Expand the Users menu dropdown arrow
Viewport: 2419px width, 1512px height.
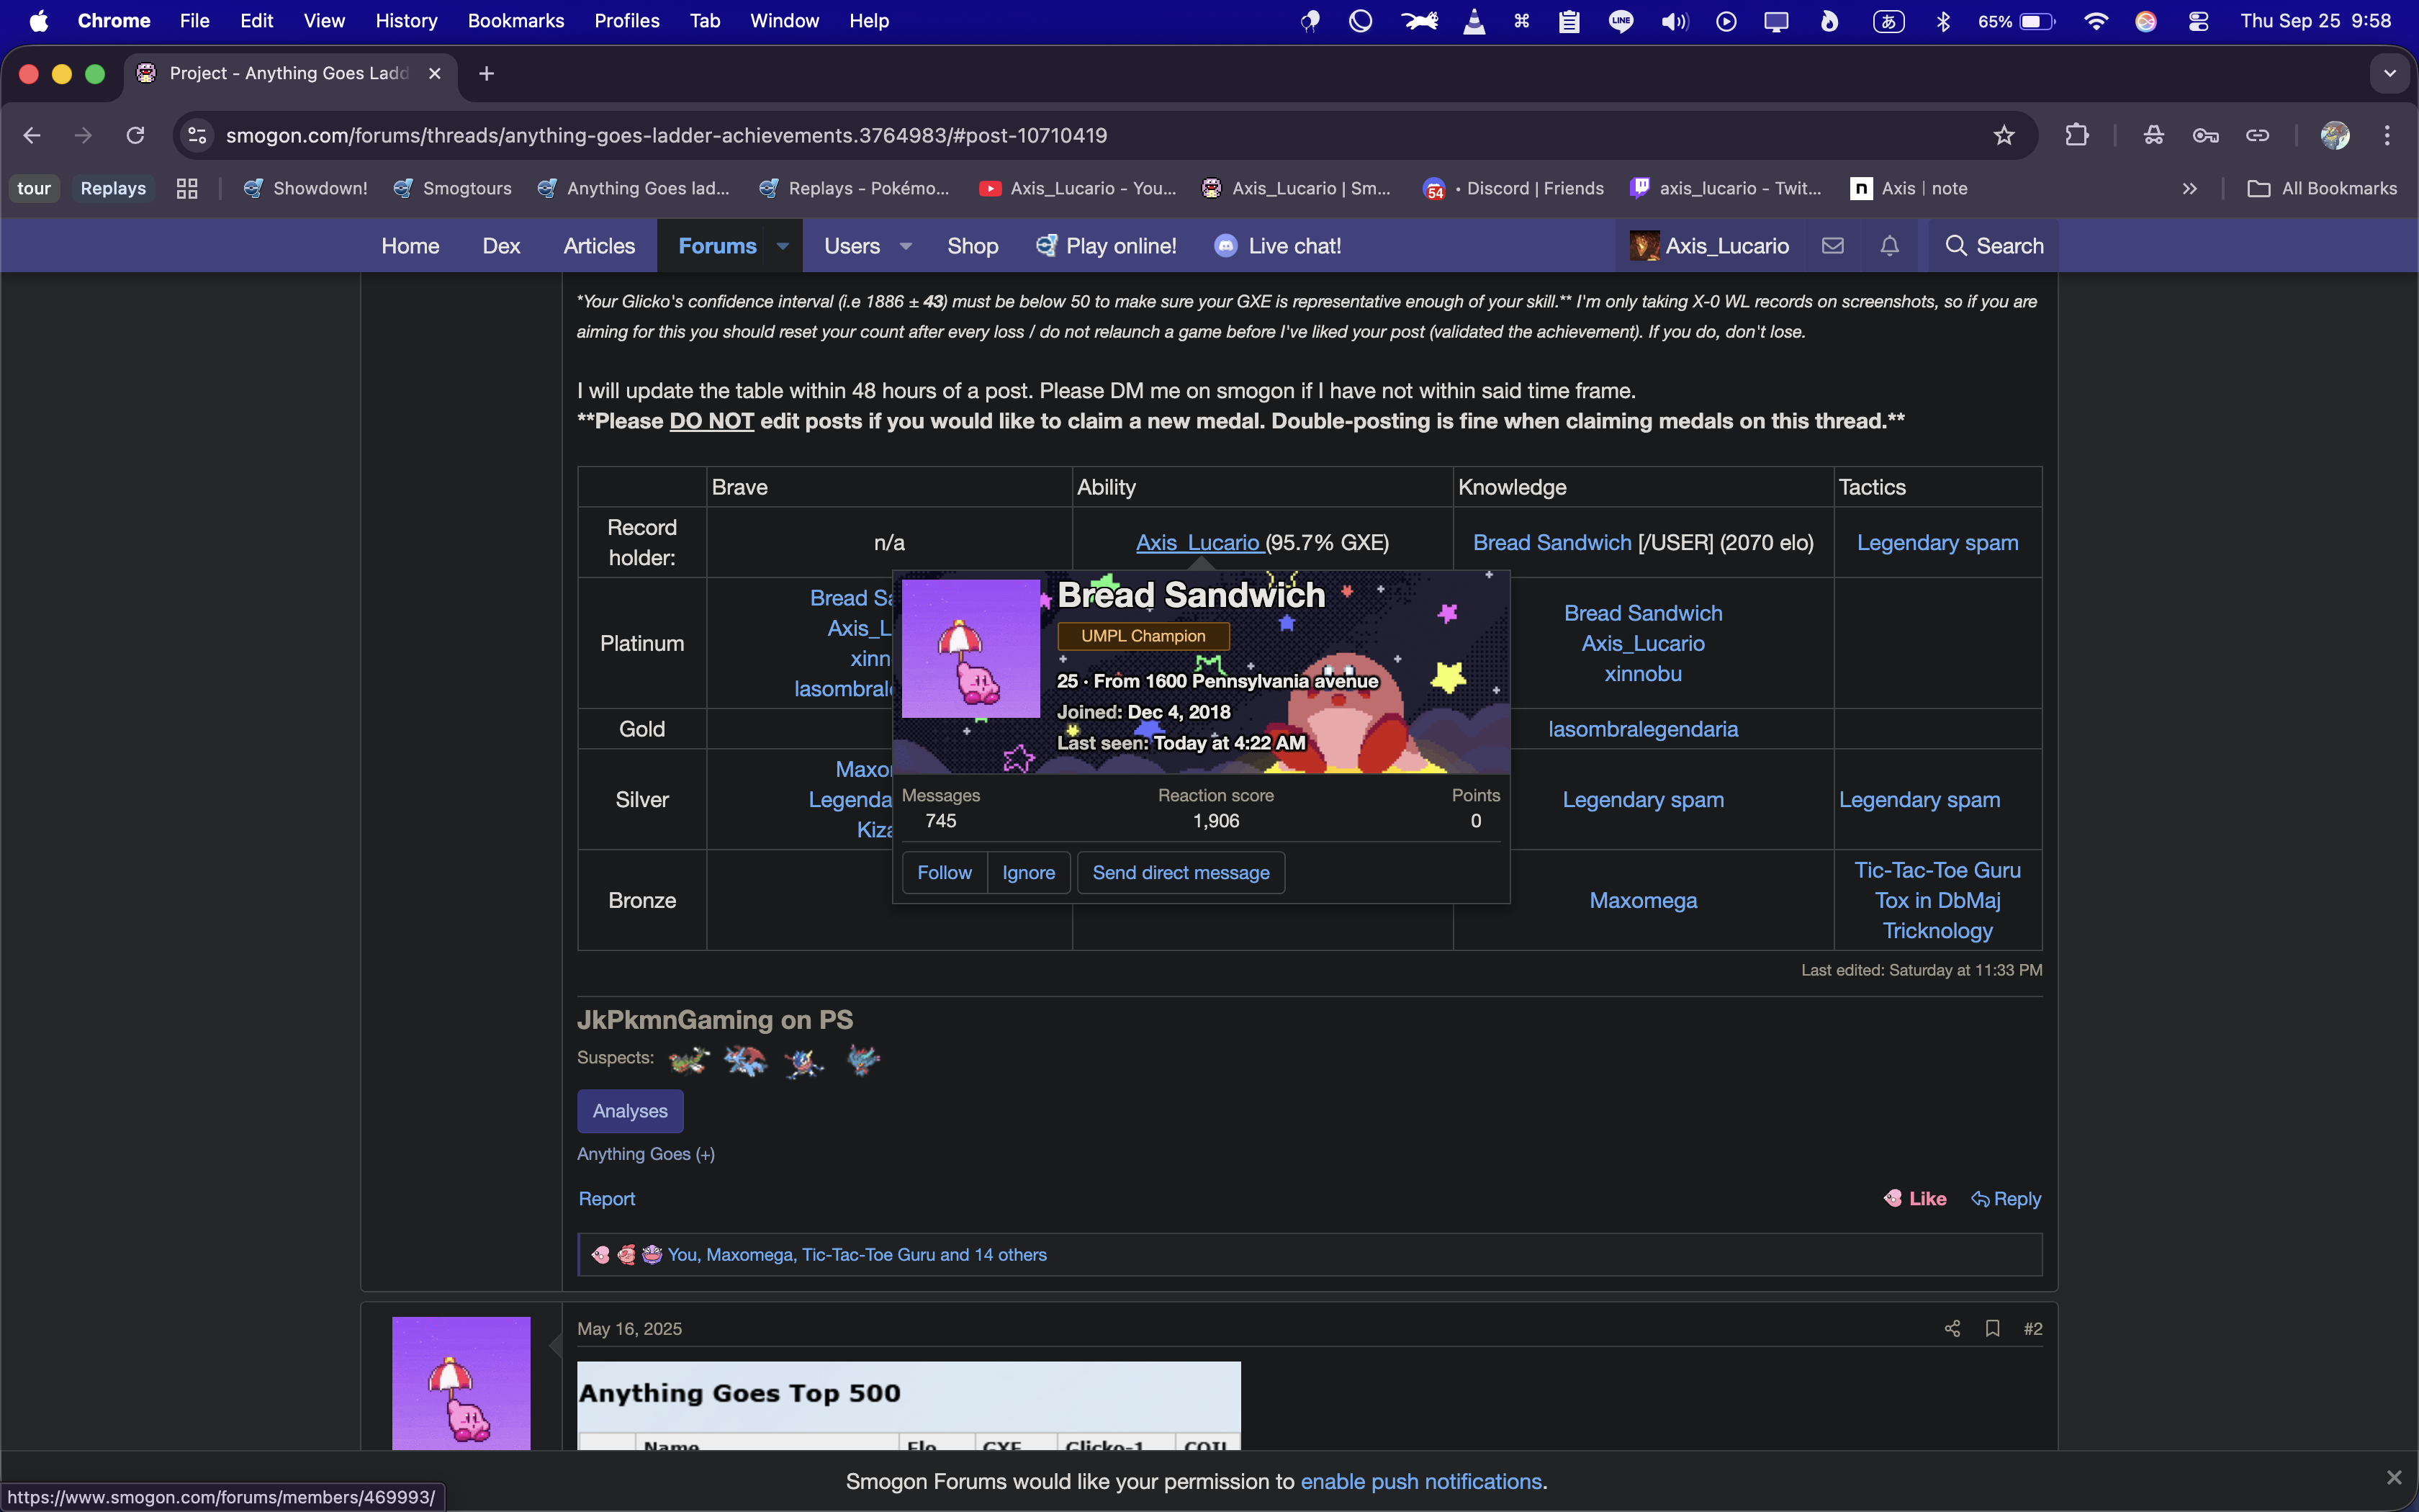(x=906, y=246)
